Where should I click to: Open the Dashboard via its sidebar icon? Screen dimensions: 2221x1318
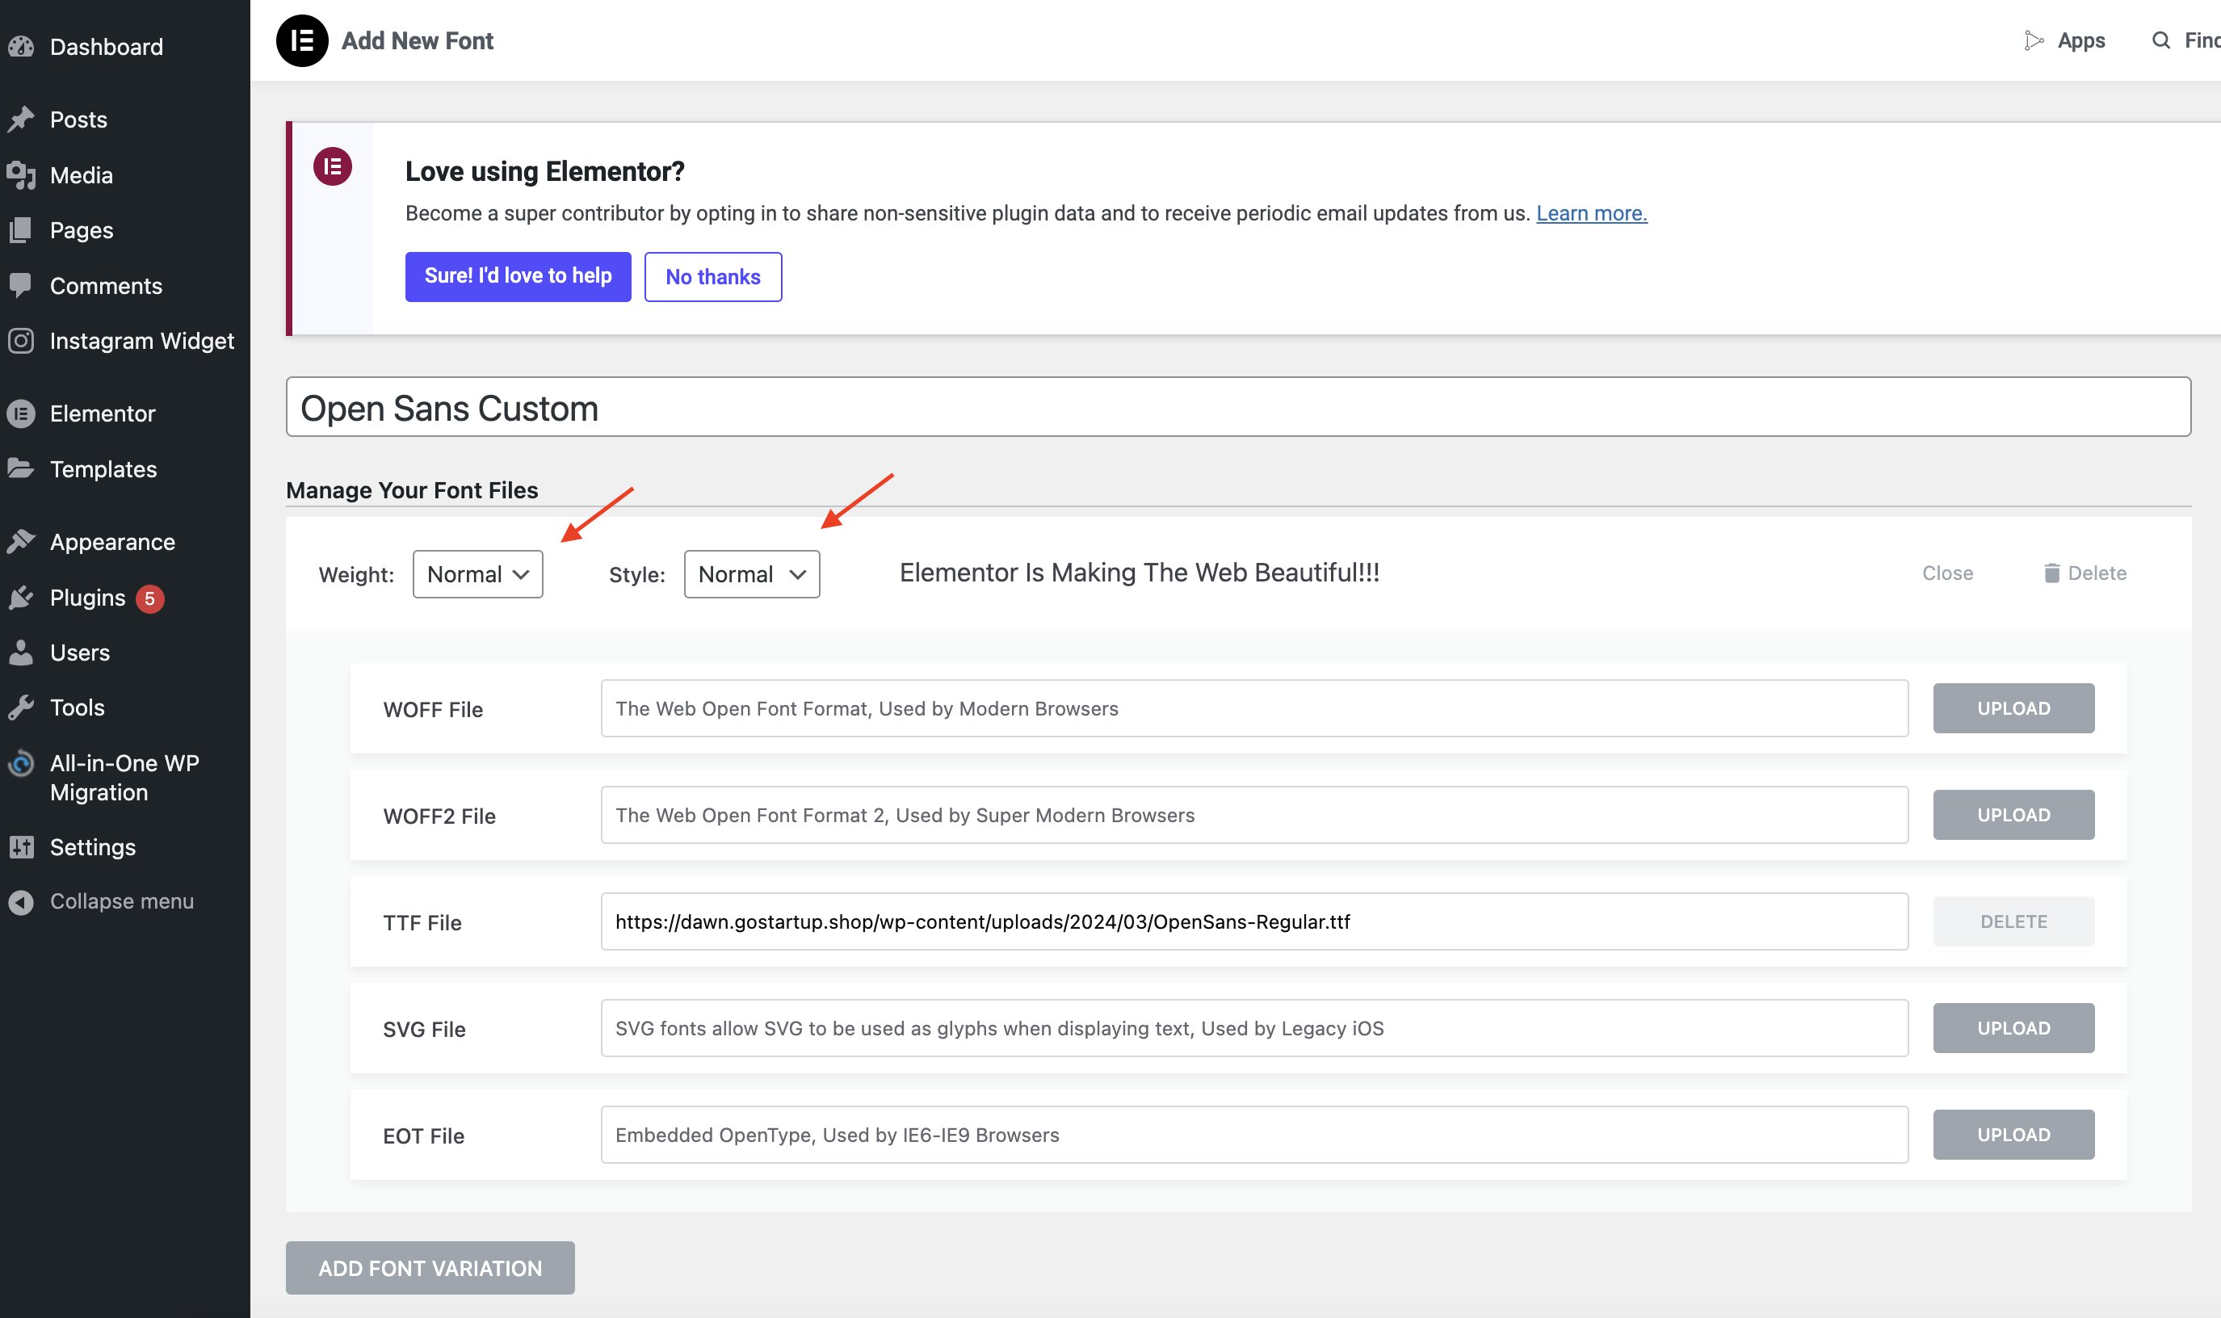point(21,46)
